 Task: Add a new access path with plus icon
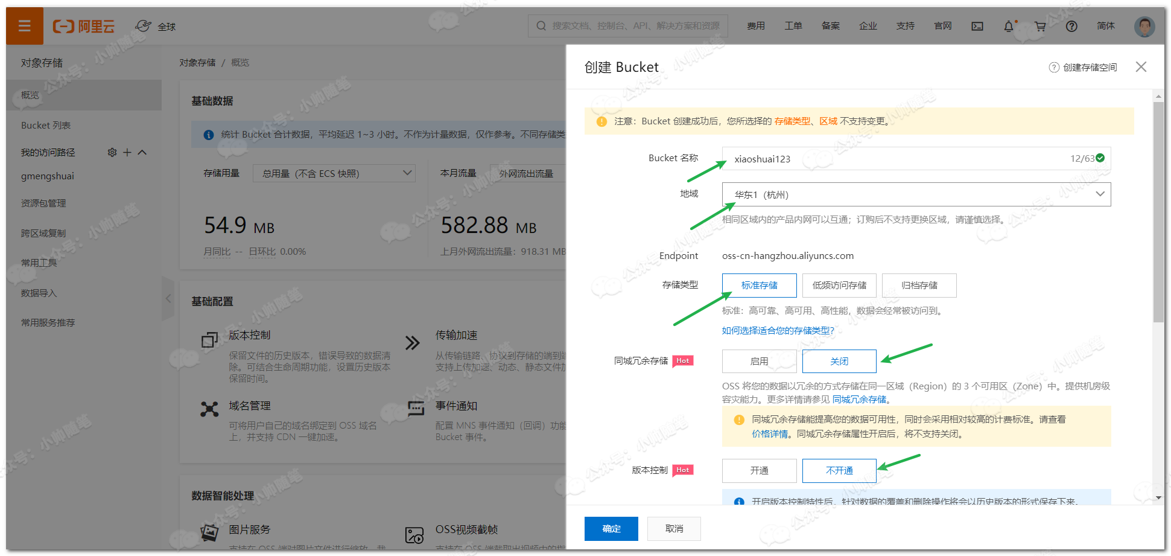tap(127, 152)
